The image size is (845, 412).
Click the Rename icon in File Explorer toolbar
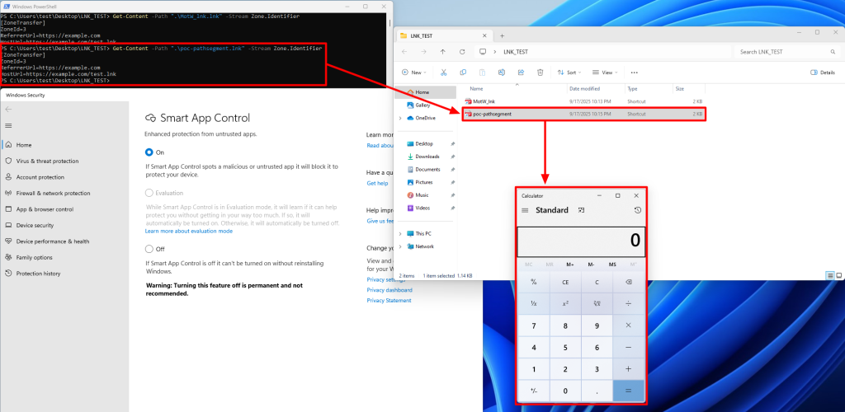pos(502,72)
